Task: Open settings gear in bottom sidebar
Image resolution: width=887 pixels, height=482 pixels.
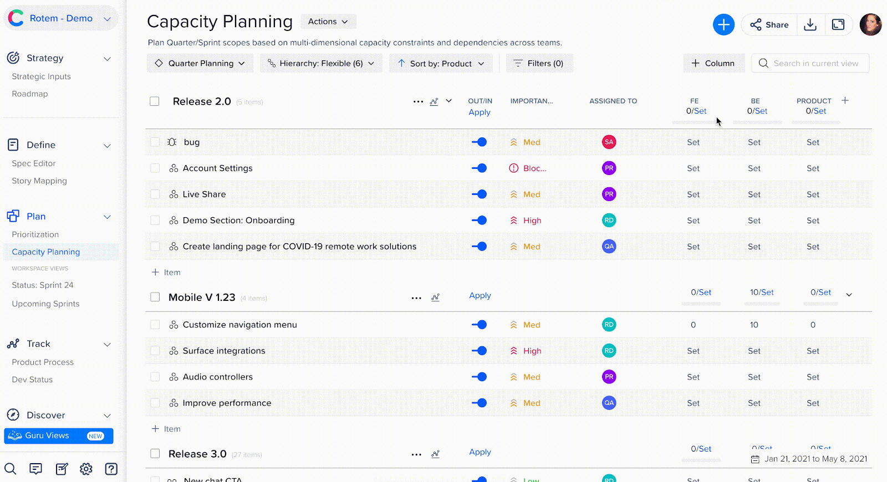Action: click(x=86, y=469)
